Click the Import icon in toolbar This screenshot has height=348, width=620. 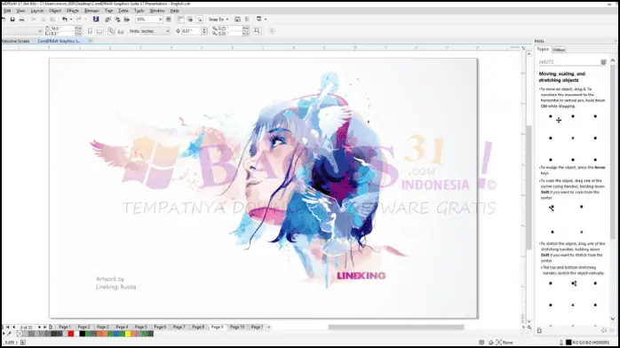point(108,20)
